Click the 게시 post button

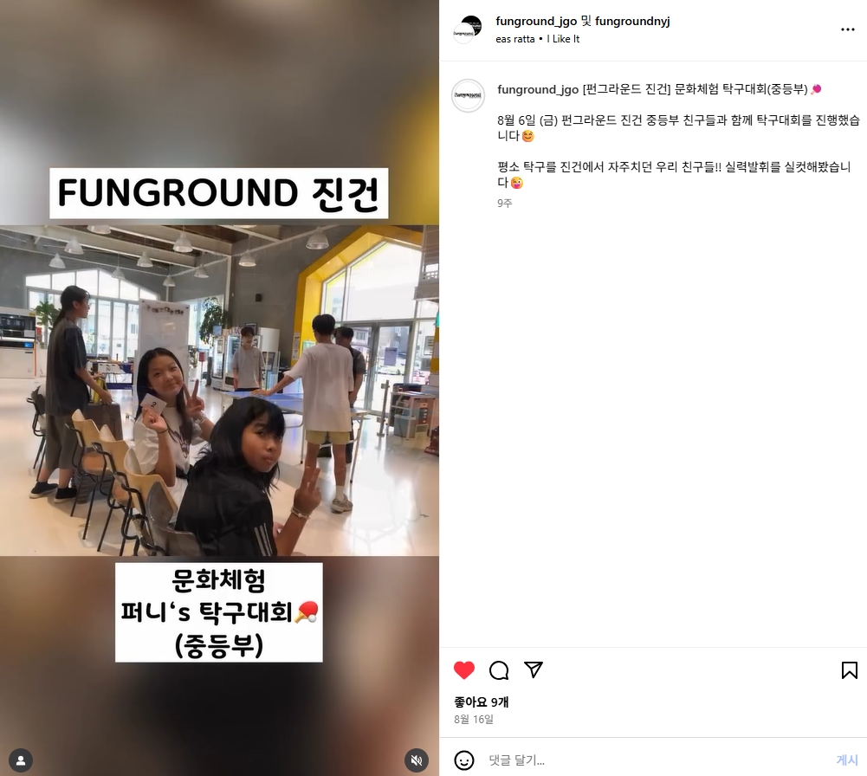tap(847, 760)
